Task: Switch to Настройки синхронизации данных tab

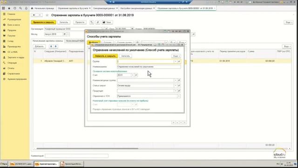Action: 137,8
